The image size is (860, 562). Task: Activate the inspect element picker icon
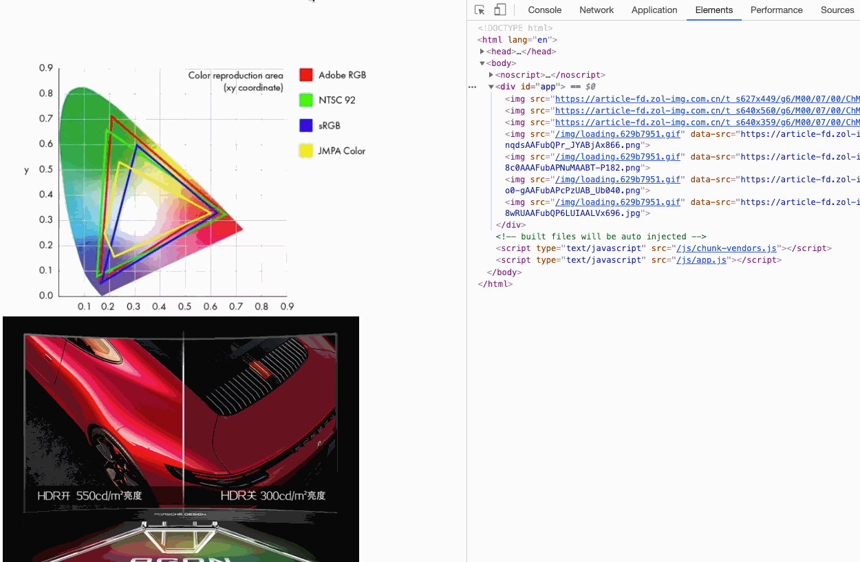pos(480,10)
